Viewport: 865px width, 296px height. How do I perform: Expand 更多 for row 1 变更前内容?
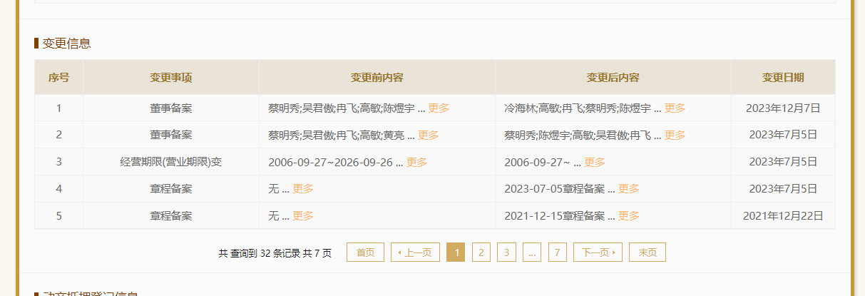tap(439, 108)
